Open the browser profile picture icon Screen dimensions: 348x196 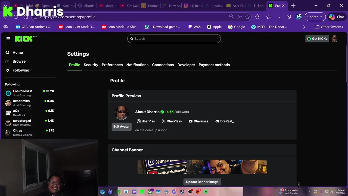299,17
